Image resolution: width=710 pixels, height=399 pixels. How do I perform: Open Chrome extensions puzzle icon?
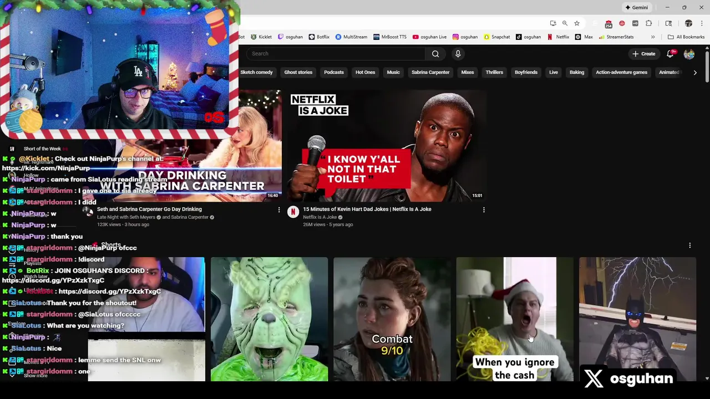click(x=649, y=23)
